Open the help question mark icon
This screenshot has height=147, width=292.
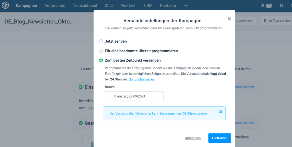tap(281, 5)
